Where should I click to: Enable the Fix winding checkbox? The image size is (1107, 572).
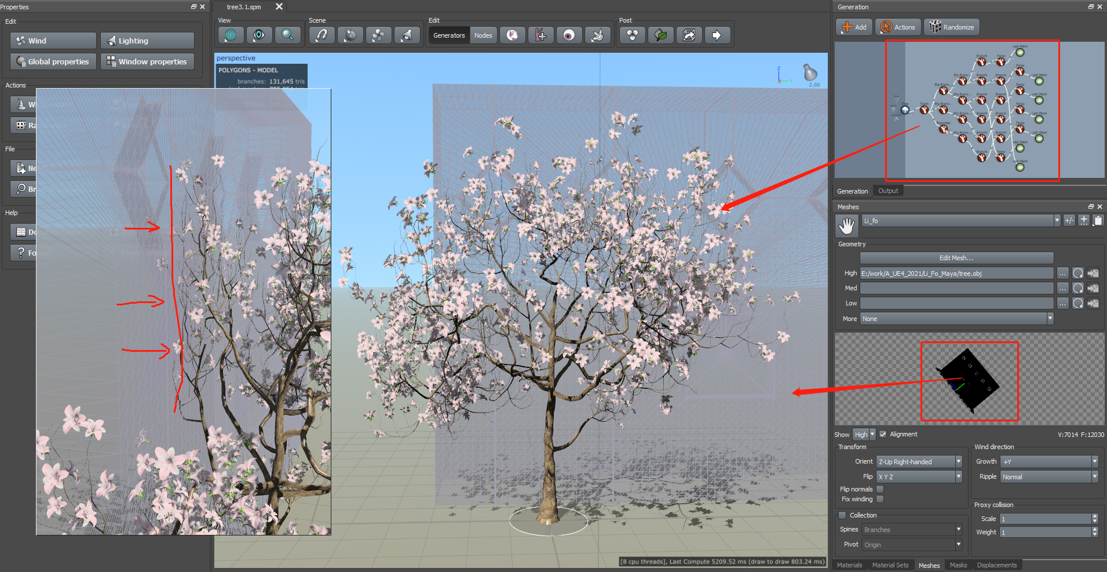click(x=880, y=499)
